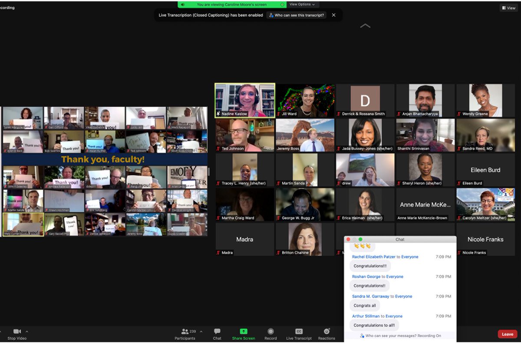Screen dimensions: 521x344
Task: Select the Madra participant tile
Action: point(245,239)
